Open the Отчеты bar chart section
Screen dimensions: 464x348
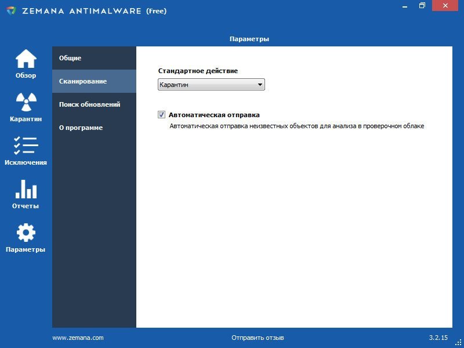point(26,194)
